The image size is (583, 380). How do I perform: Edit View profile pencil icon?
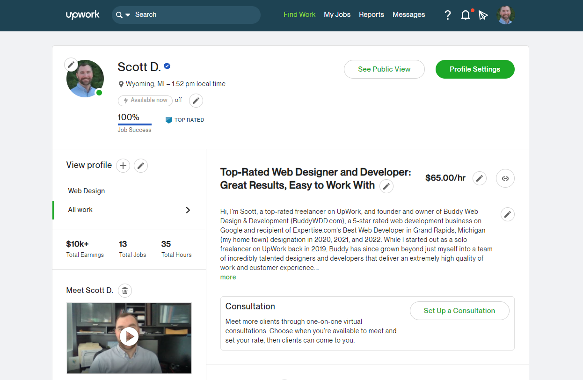[141, 165]
